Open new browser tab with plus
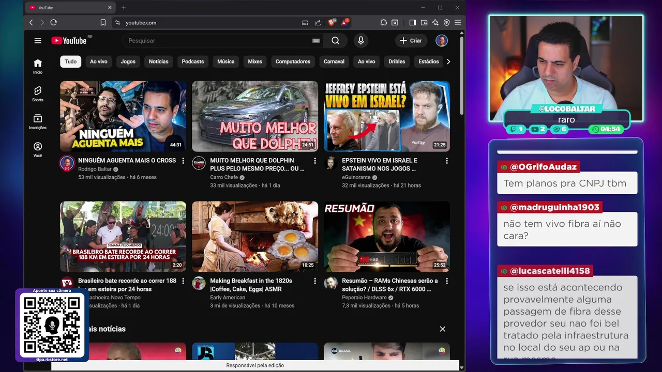Image resolution: width=662 pixels, height=372 pixels. pyautogui.click(x=123, y=8)
